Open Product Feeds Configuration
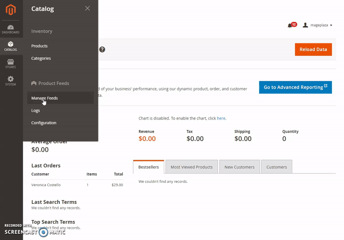 point(44,123)
